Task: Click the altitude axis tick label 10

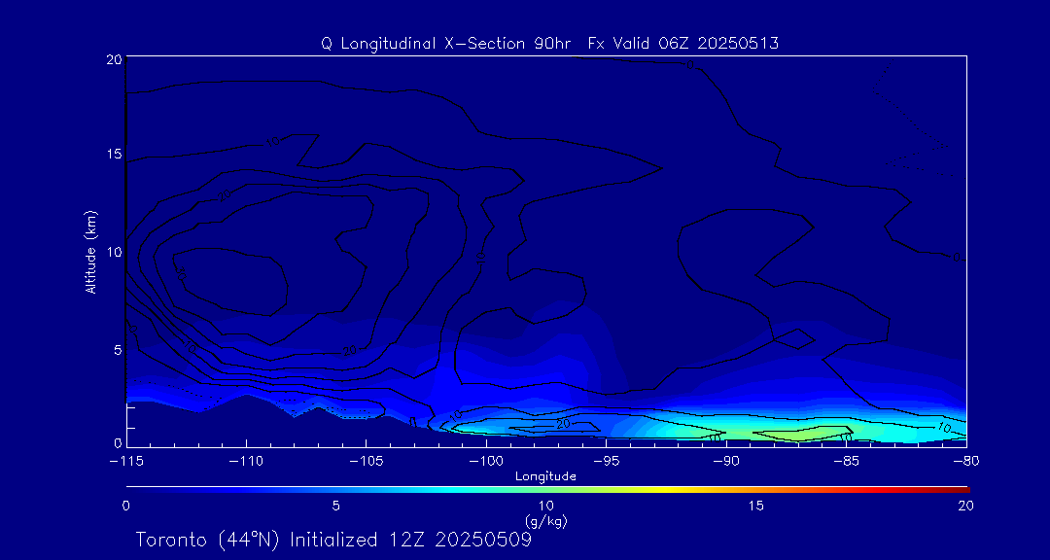Action: [x=114, y=252]
